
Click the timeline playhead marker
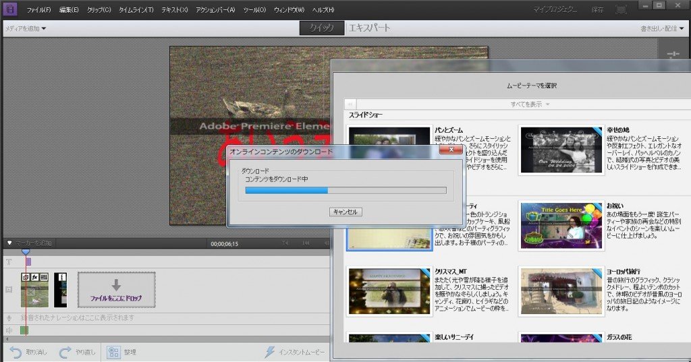tap(26, 251)
